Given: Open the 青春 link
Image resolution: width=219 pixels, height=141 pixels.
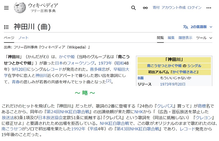Looking at the screenshot, I should (16, 82).
